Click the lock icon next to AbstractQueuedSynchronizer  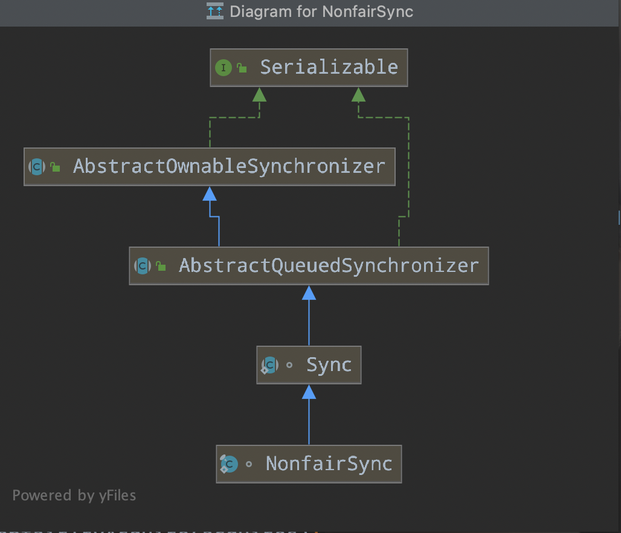pos(160,265)
